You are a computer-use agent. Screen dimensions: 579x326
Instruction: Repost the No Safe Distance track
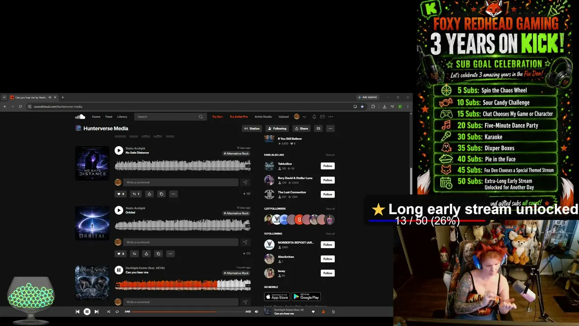click(136, 194)
